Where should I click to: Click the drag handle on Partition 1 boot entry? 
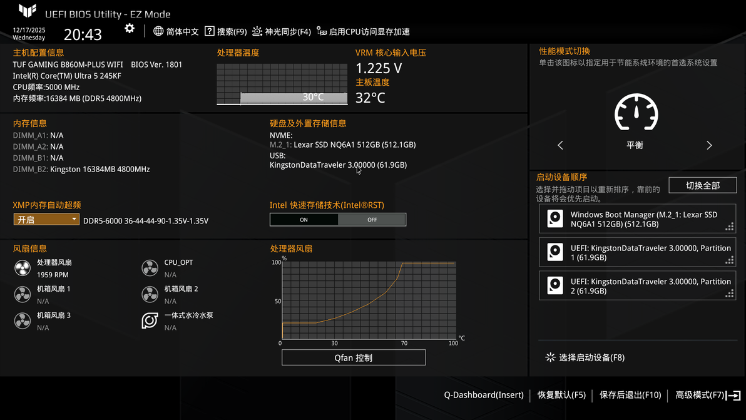(729, 260)
